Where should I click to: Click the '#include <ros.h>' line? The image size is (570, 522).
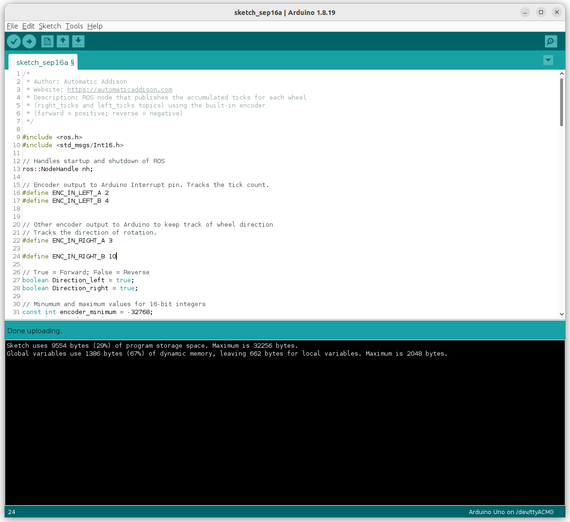[x=52, y=137]
